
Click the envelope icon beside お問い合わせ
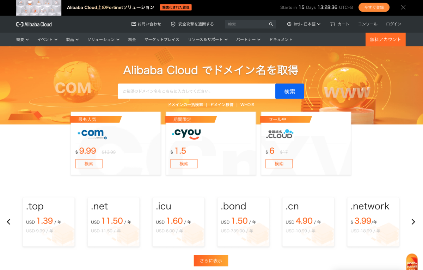134,24
